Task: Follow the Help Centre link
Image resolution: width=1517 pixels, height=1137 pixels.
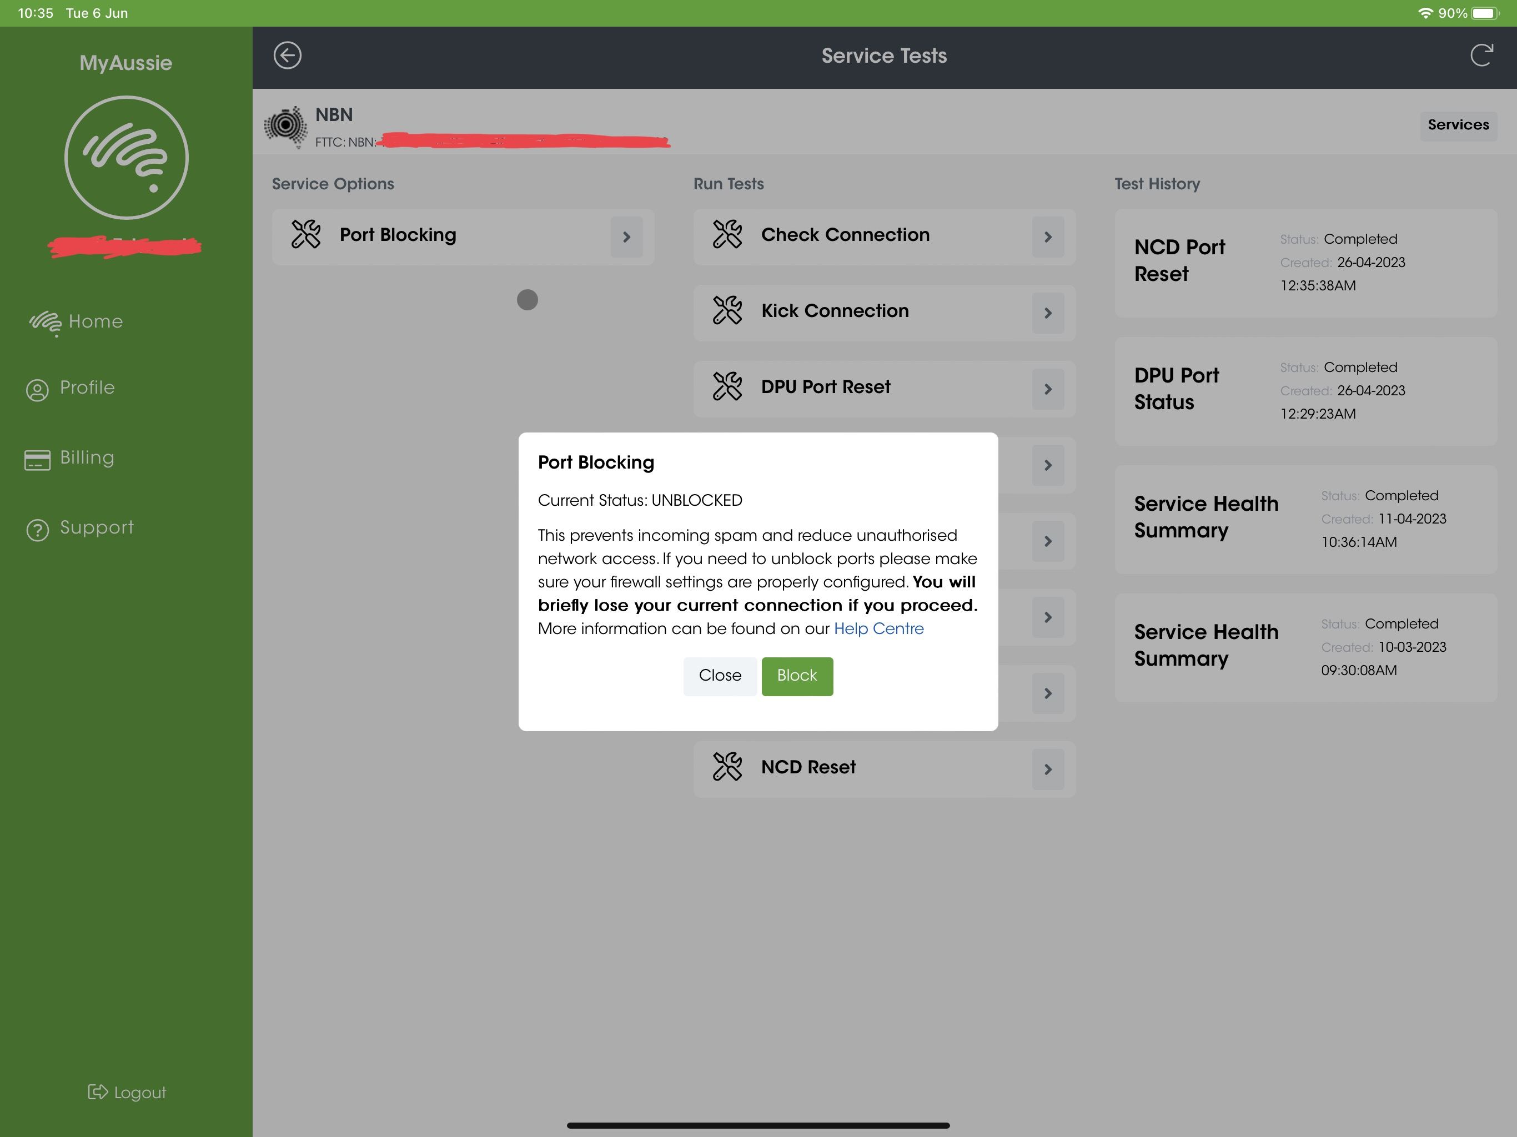Action: tap(878, 629)
